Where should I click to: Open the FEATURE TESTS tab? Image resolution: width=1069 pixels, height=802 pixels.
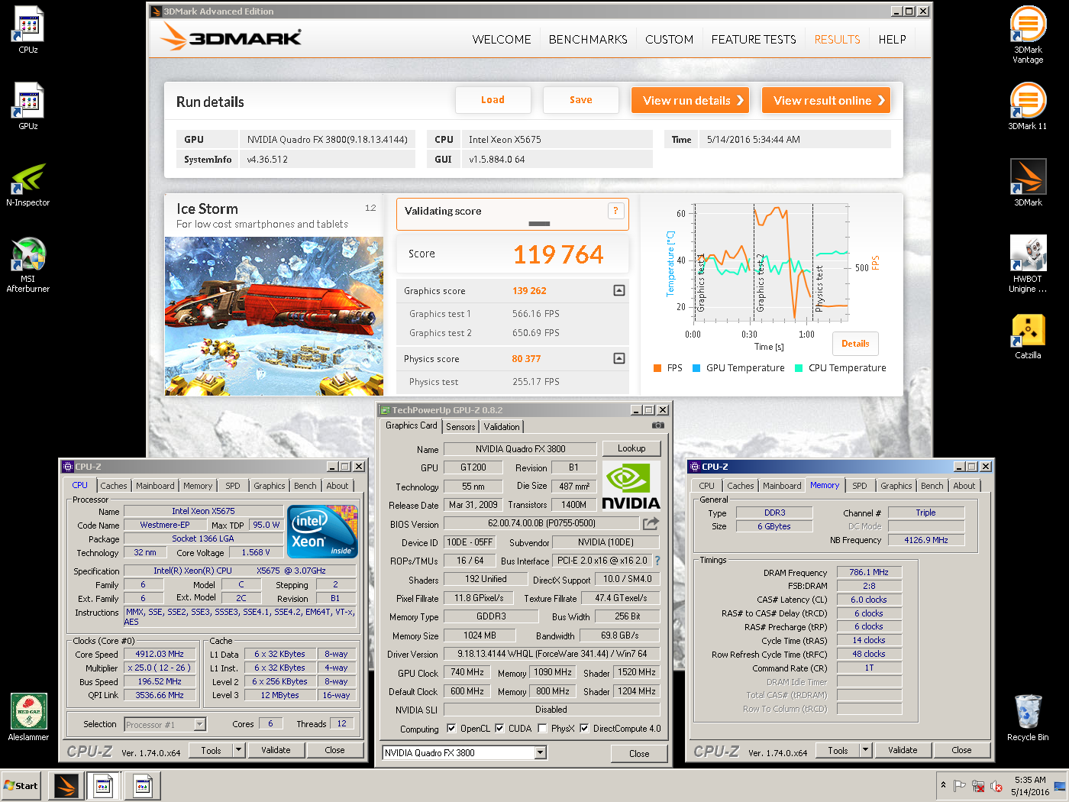[x=754, y=39]
